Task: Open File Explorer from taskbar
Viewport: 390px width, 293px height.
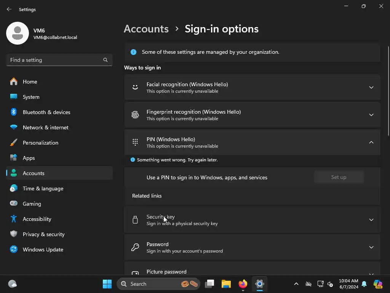Action: pyautogui.click(x=226, y=284)
